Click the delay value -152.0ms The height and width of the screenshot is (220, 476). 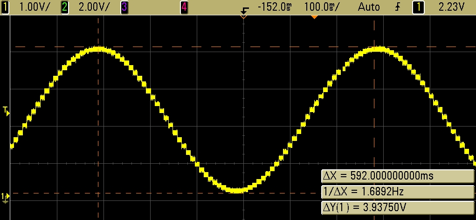(275, 7)
